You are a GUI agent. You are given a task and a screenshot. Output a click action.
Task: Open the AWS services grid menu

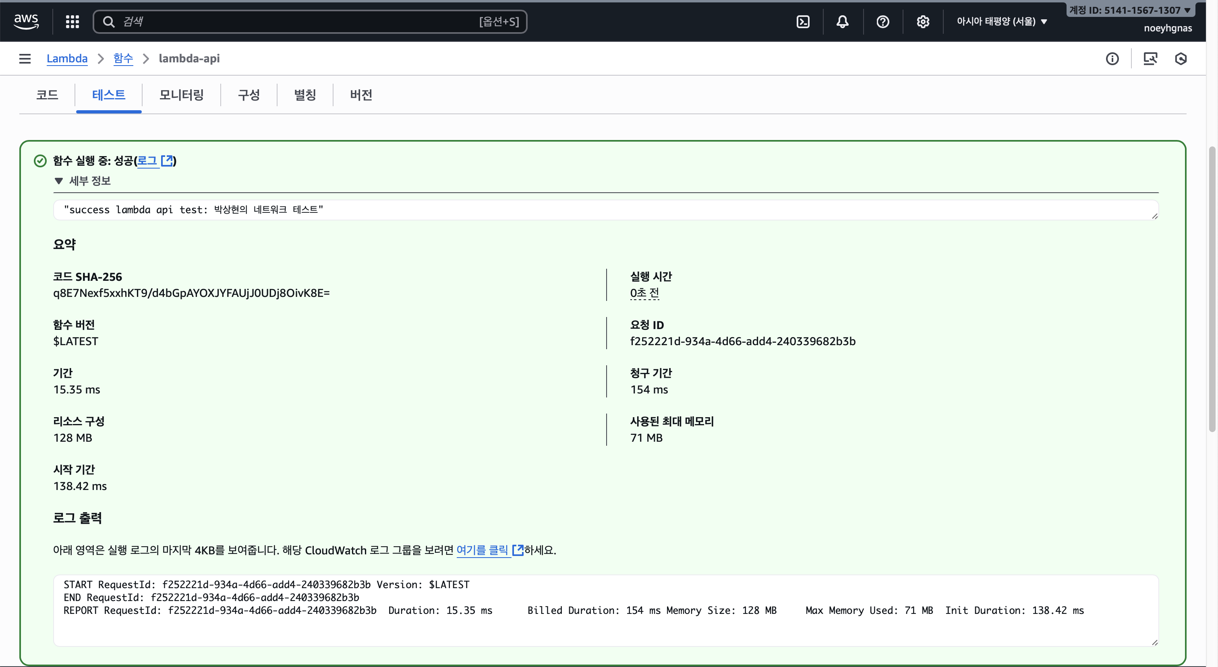[72, 21]
